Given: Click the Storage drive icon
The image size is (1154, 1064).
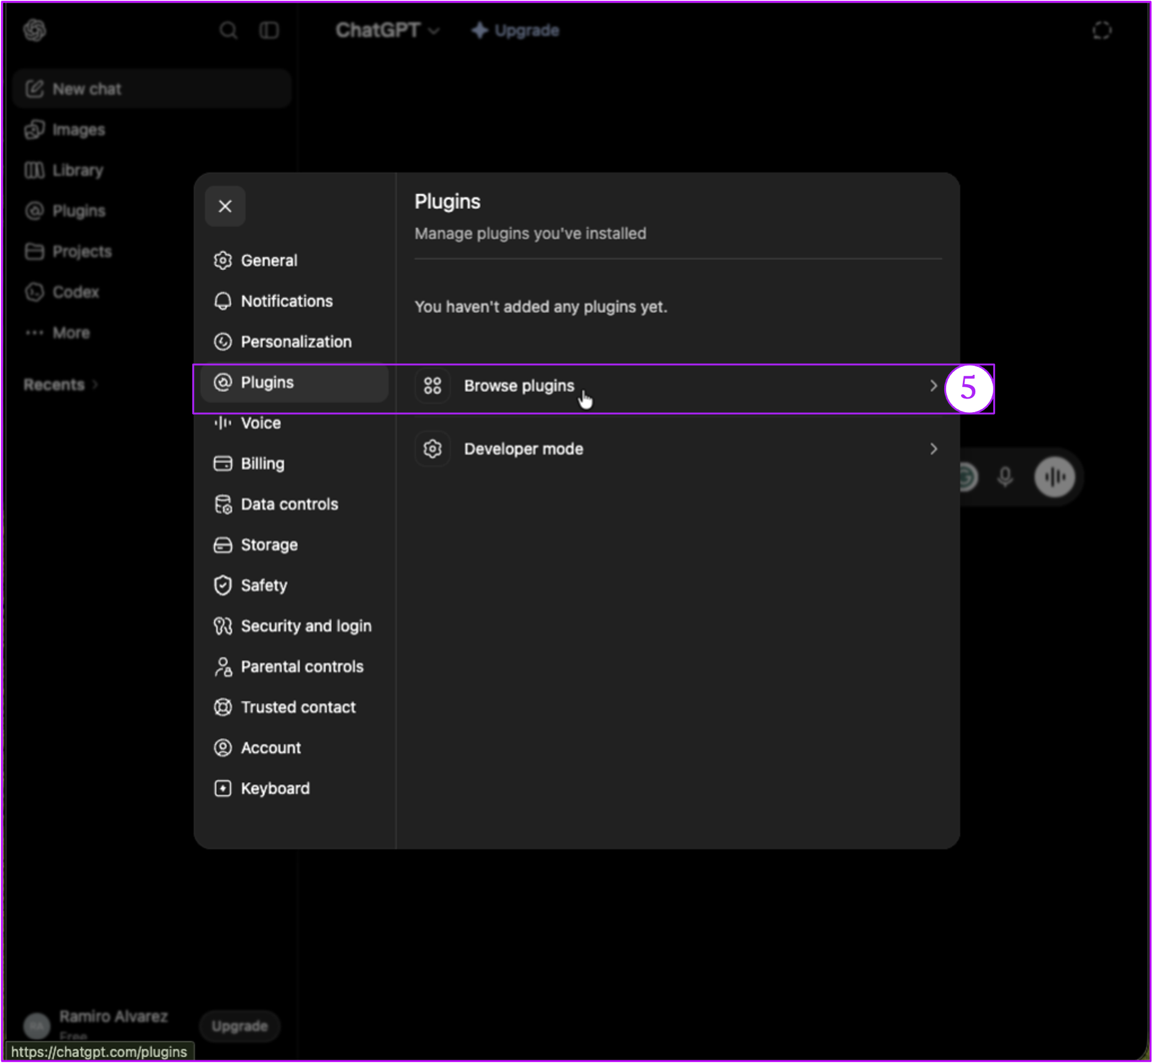Looking at the screenshot, I should click(223, 545).
